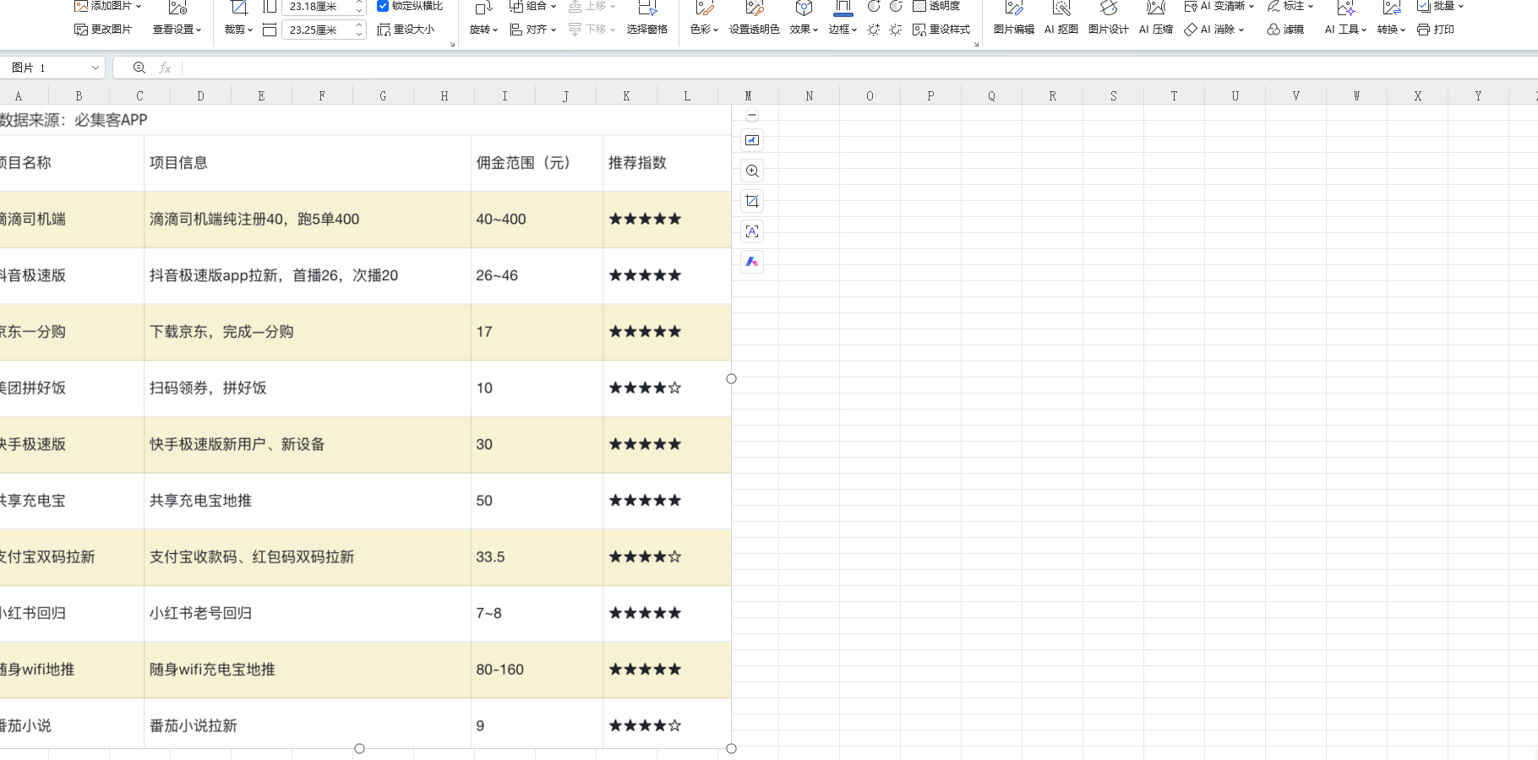Viewport: 1538px width, 760px height.
Task: Click the AI 压缩 compress icon
Action: pyautogui.click(x=1155, y=17)
